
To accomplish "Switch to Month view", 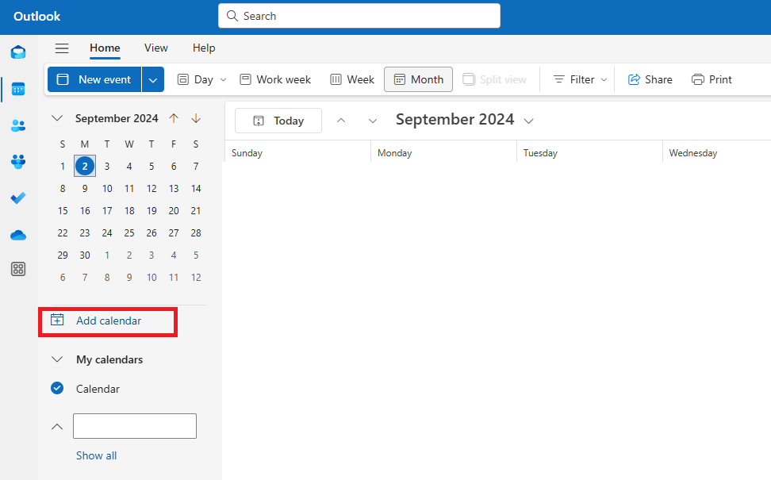I will pyautogui.click(x=419, y=79).
